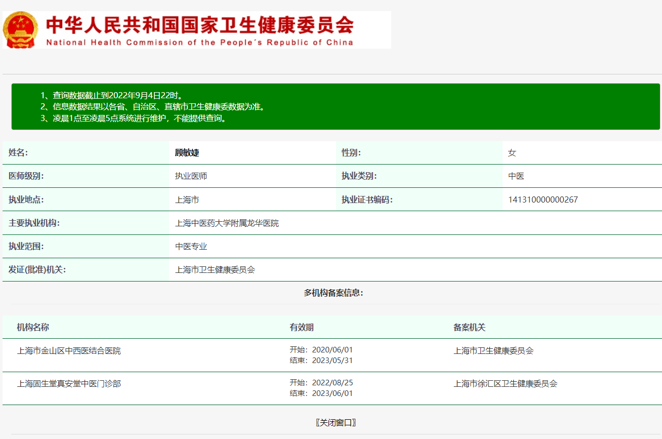Select 上海固生堂真安堂中医门诊部 row name

coord(69,383)
